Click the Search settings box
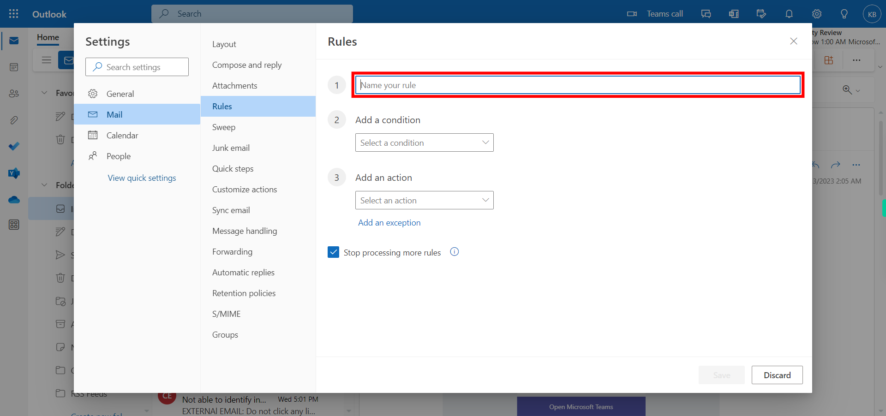Image resolution: width=886 pixels, height=416 pixels. pyautogui.click(x=137, y=67)
